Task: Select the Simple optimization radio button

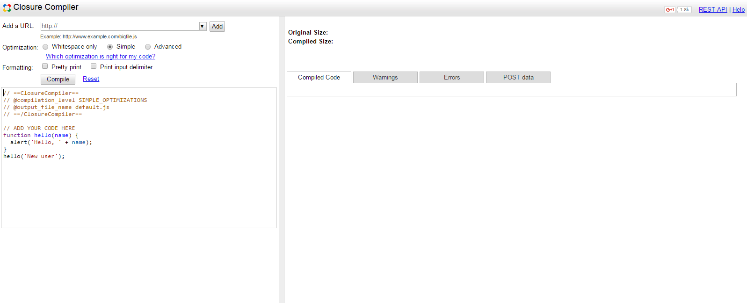Action: (x=110, y=47)
